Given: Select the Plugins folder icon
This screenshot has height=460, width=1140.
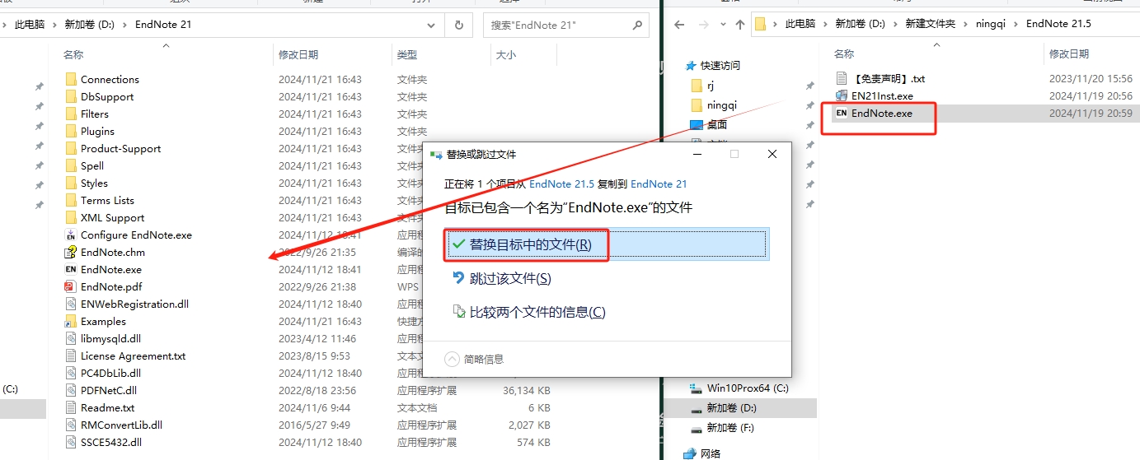Looking at the screenshot, I should (71, 132).
